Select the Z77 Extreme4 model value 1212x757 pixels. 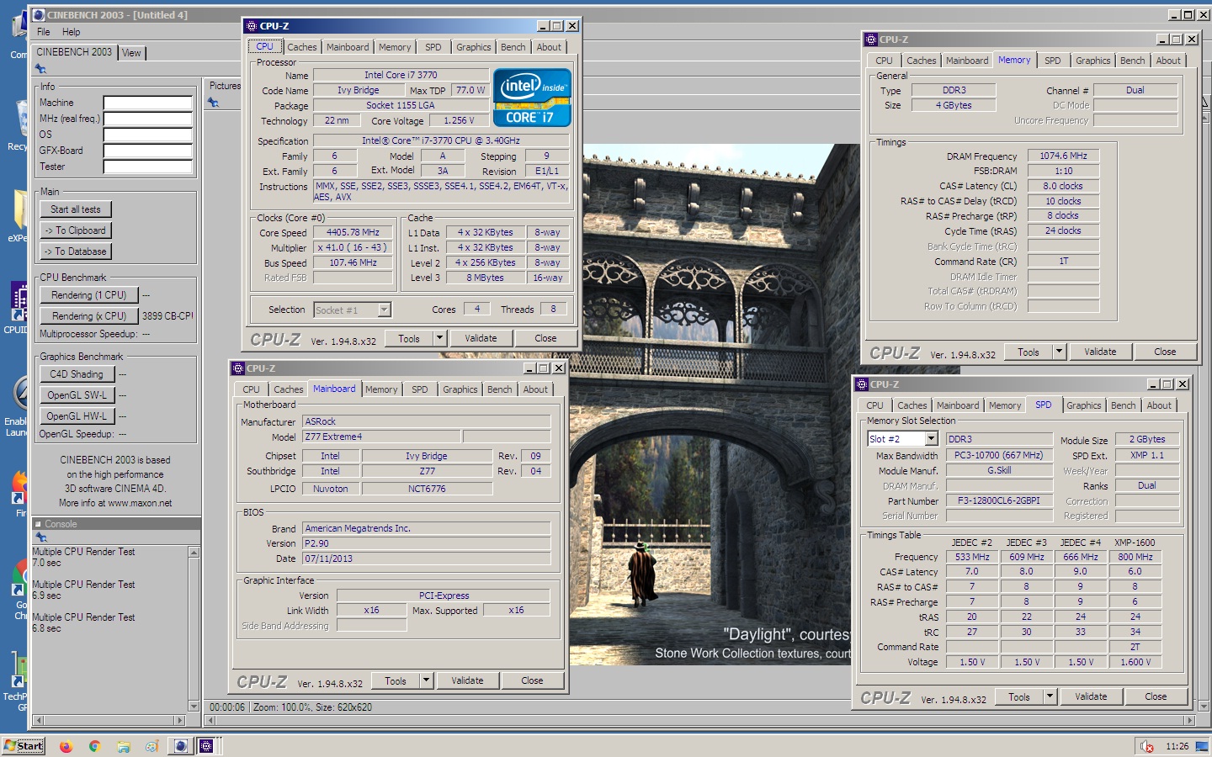pos(382,437)
